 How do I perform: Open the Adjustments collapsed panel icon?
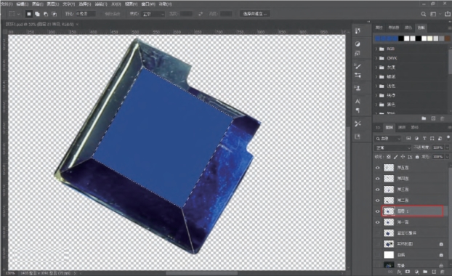tap(358, 44)
